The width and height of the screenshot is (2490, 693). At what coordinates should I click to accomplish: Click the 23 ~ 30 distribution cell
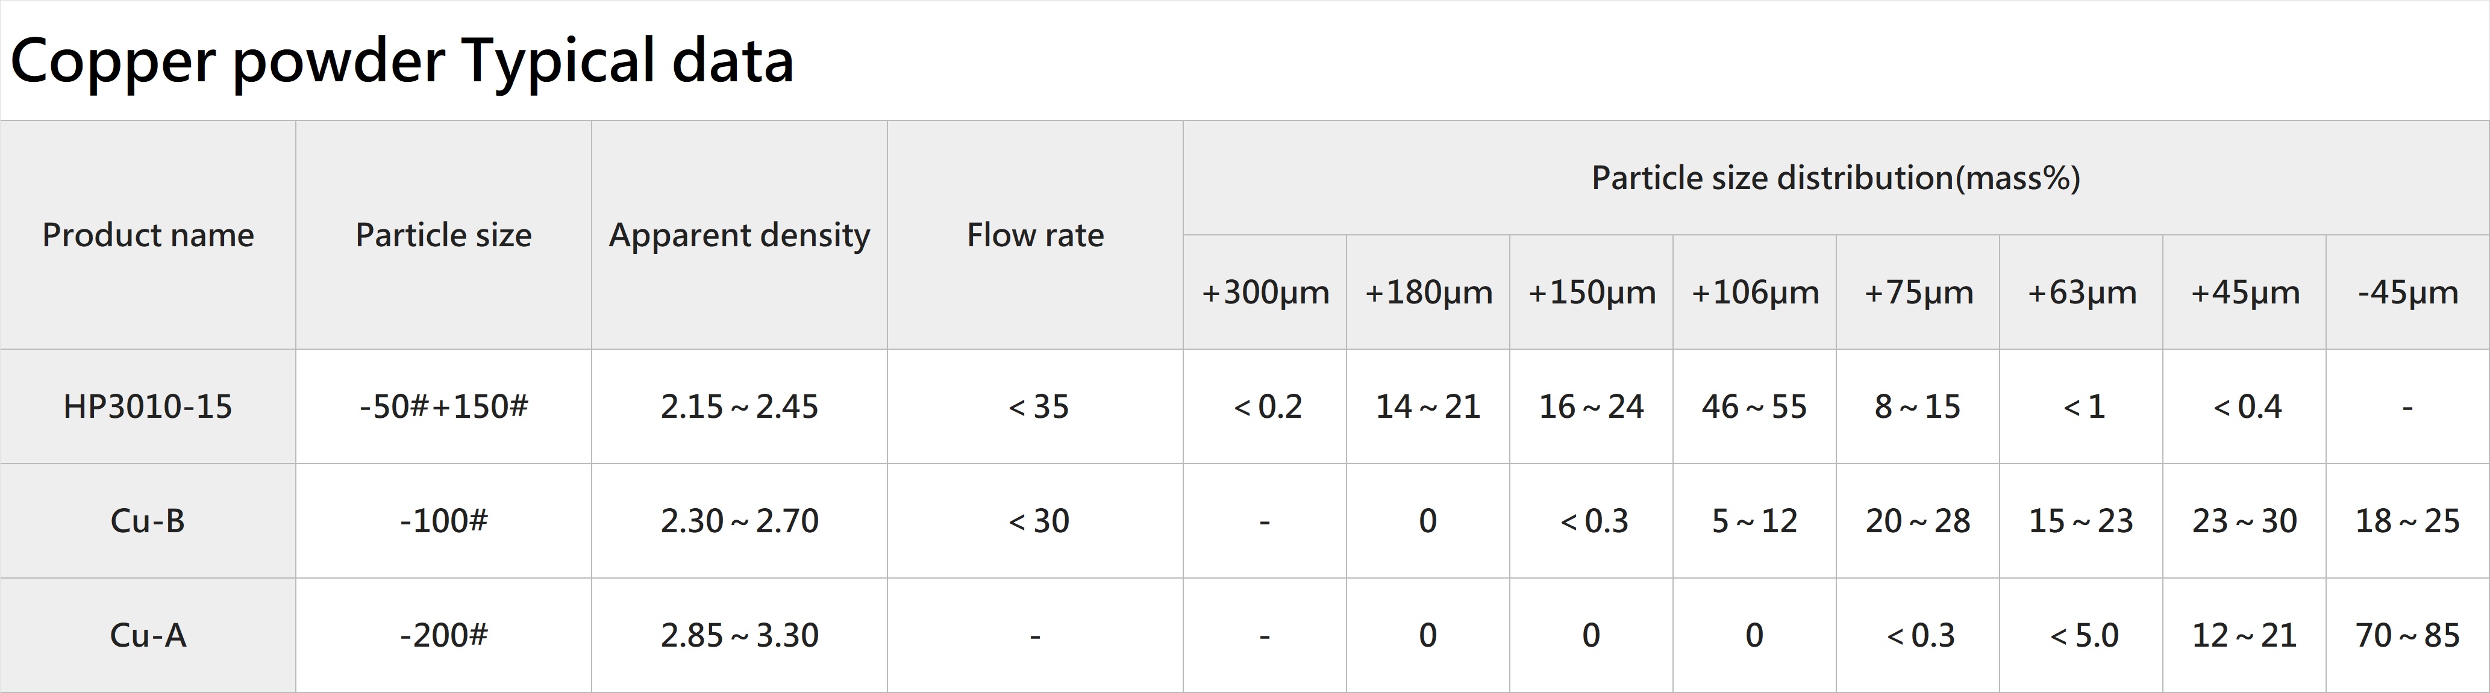pyautogui.click(x=2244, y=521)
